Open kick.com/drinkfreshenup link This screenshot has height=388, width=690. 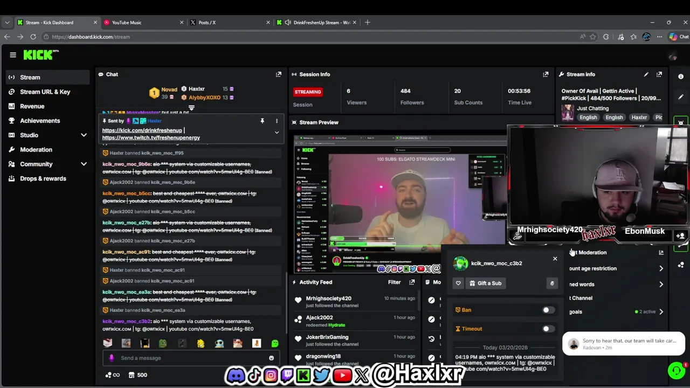142,130
